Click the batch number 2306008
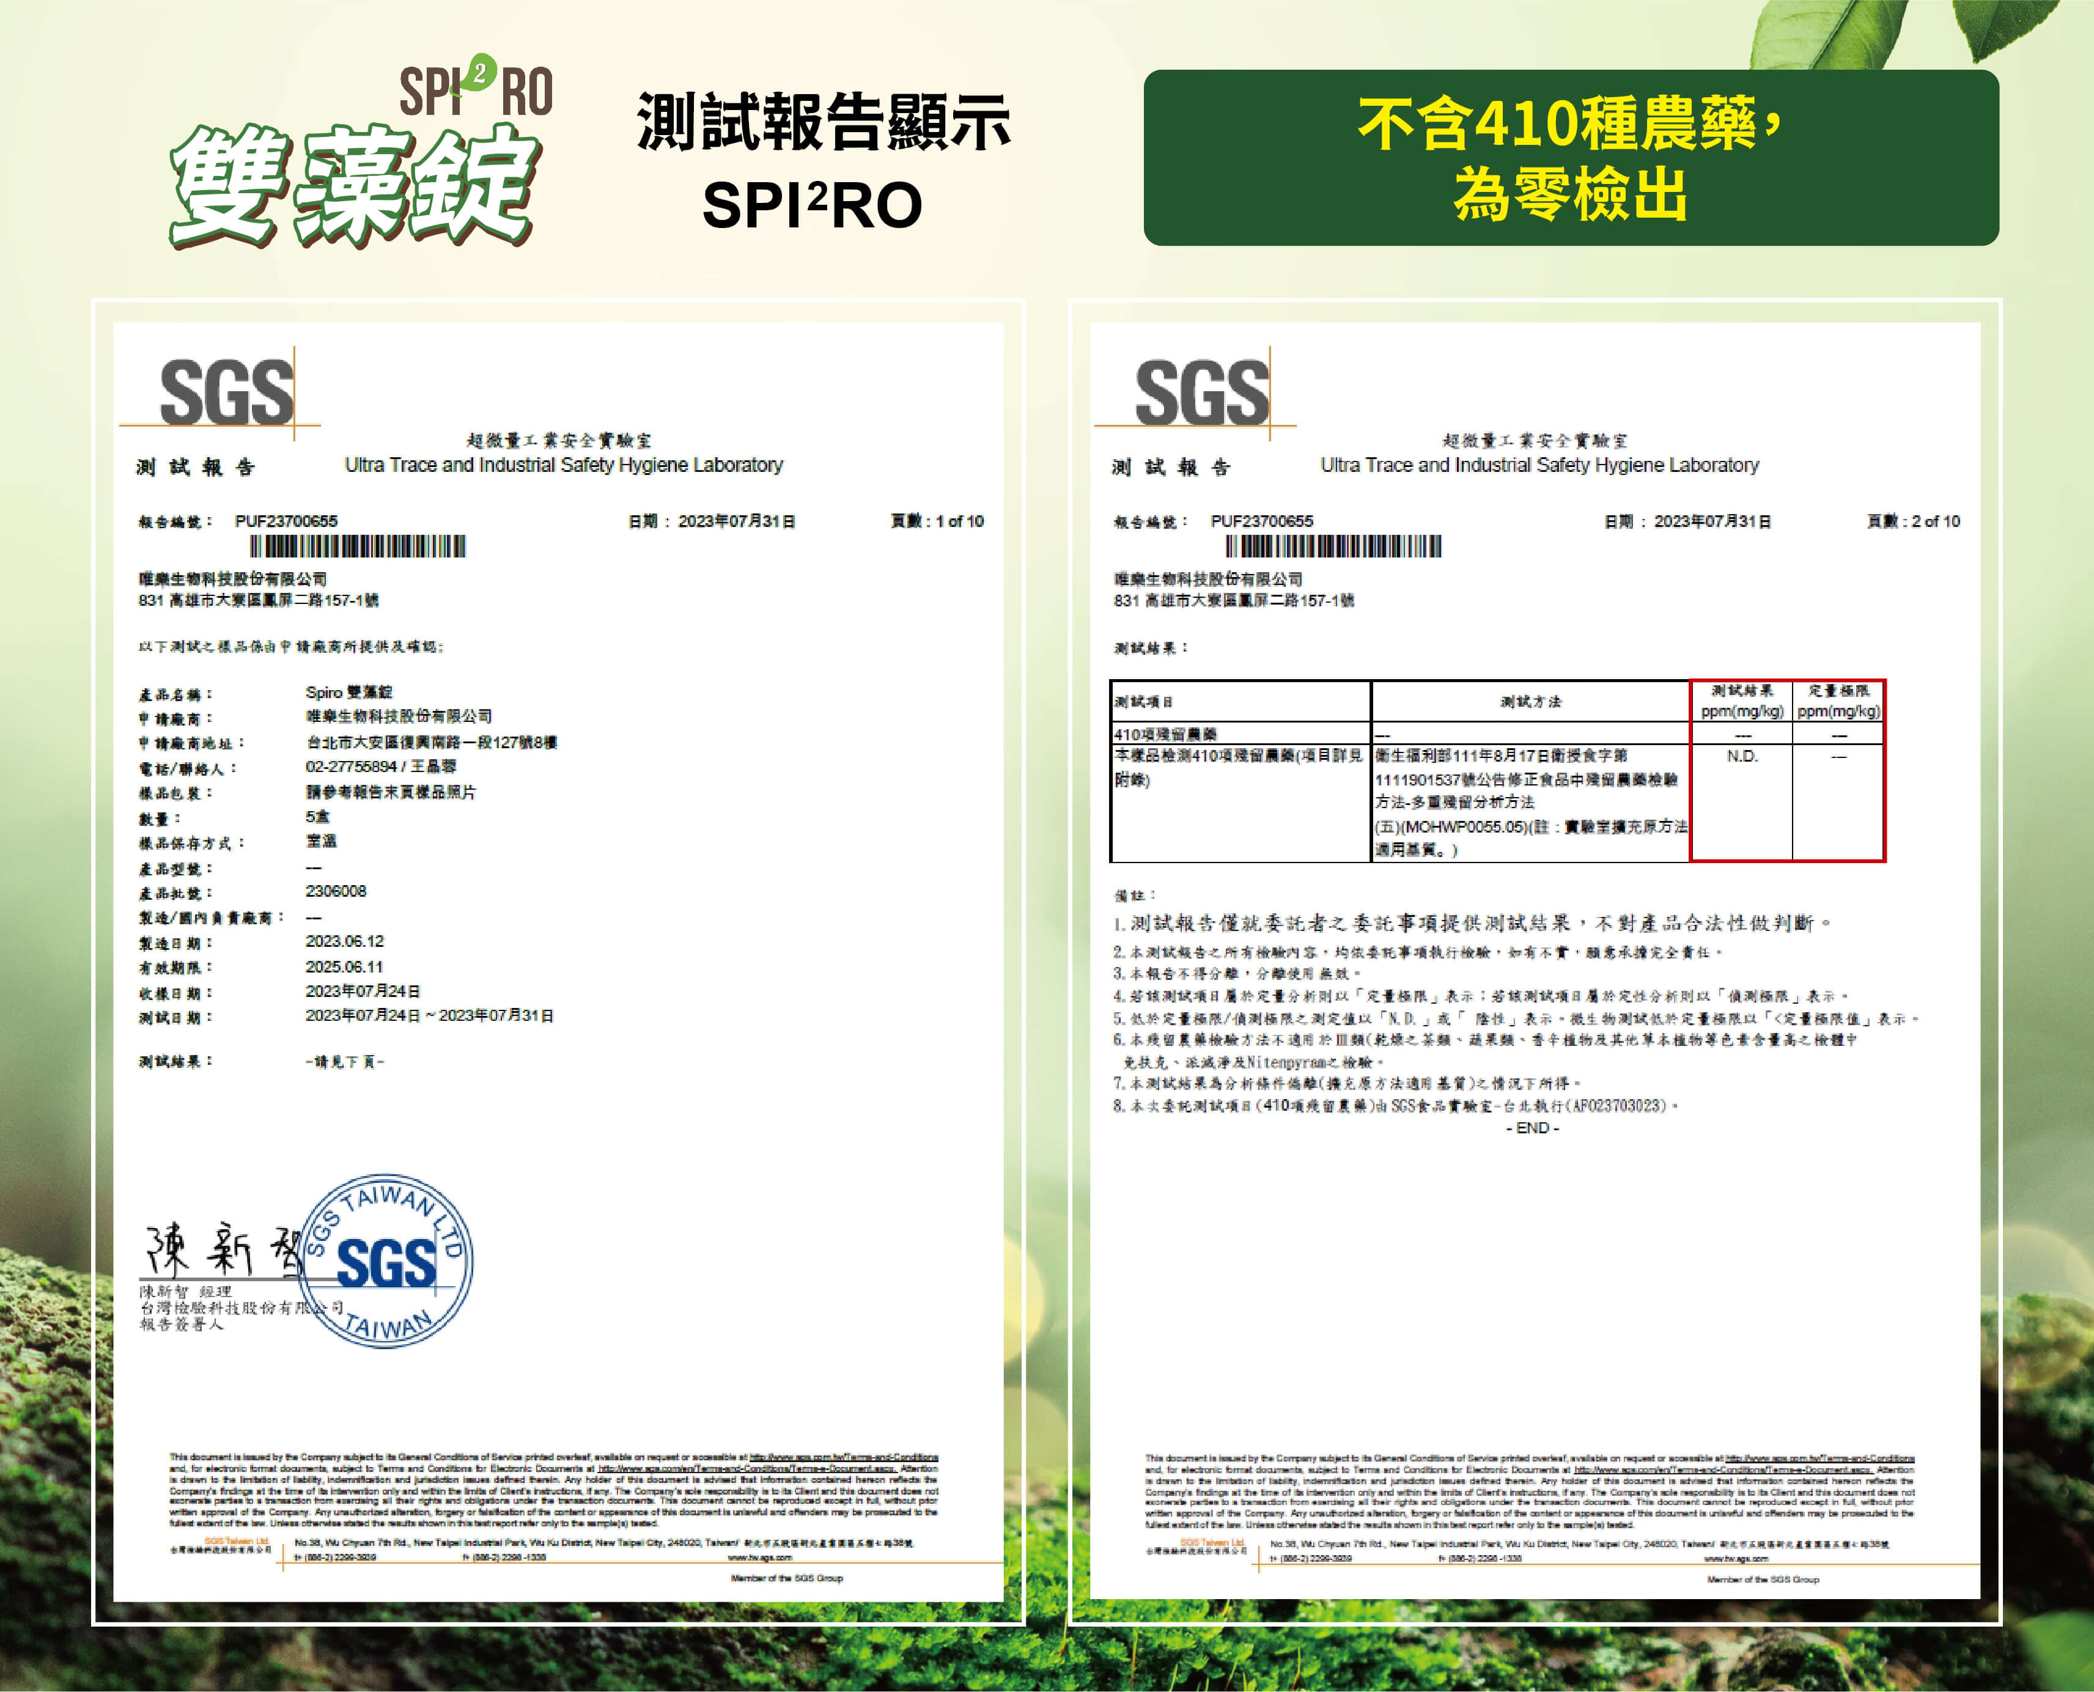 coord(336,891)
